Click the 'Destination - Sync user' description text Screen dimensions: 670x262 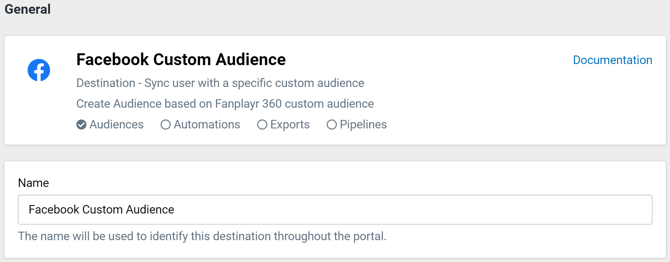[220, 83]
